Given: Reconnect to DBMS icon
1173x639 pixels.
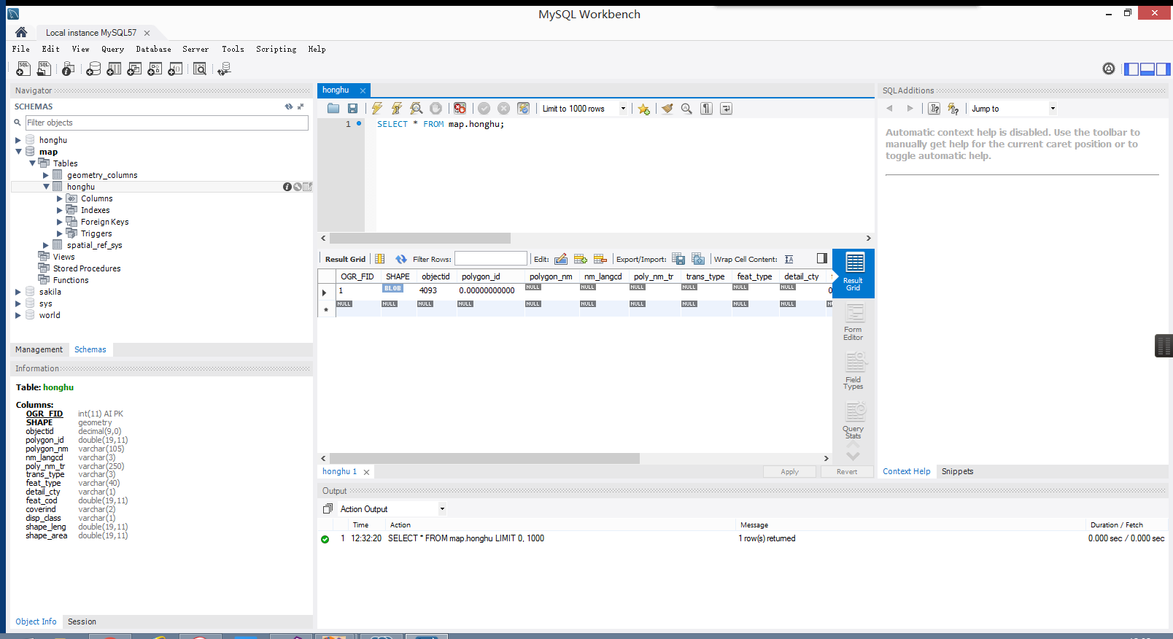Looking at the screenshot, I should point(224,69).
